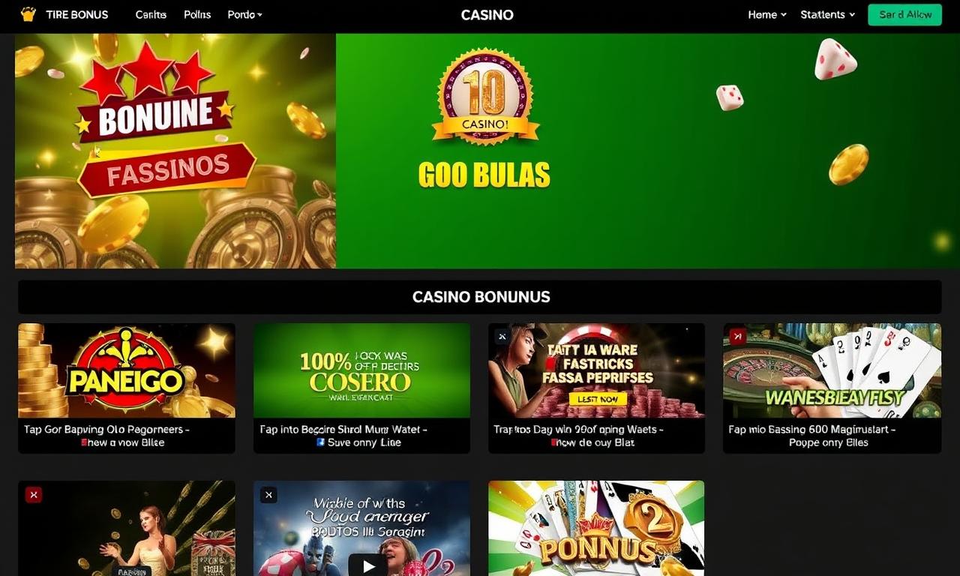Play the video on the bottom card

coord(364,565)
